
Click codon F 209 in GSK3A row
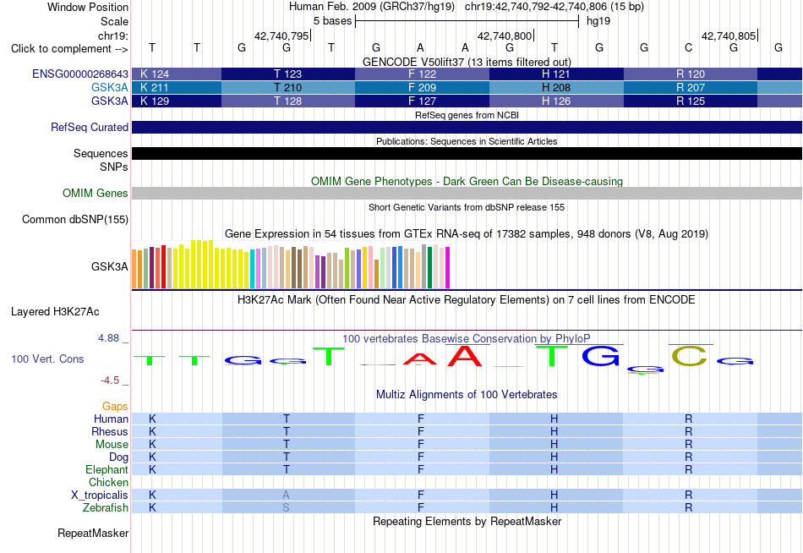[x=422, y=88]
